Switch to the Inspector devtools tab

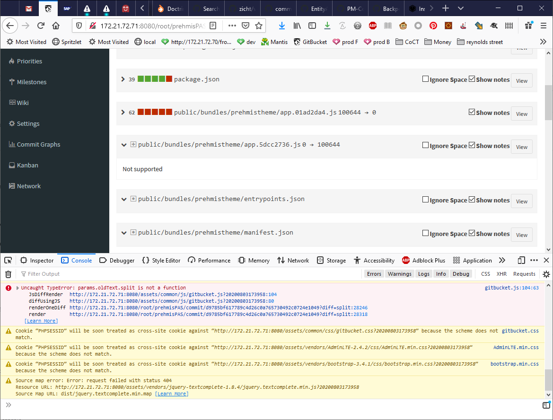(37, 260)
